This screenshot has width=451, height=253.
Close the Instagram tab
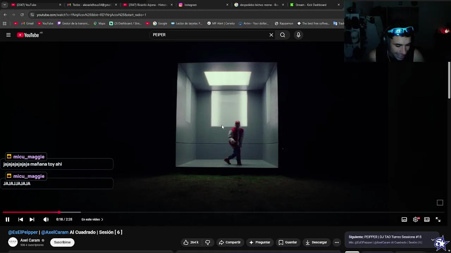(227, 5)
